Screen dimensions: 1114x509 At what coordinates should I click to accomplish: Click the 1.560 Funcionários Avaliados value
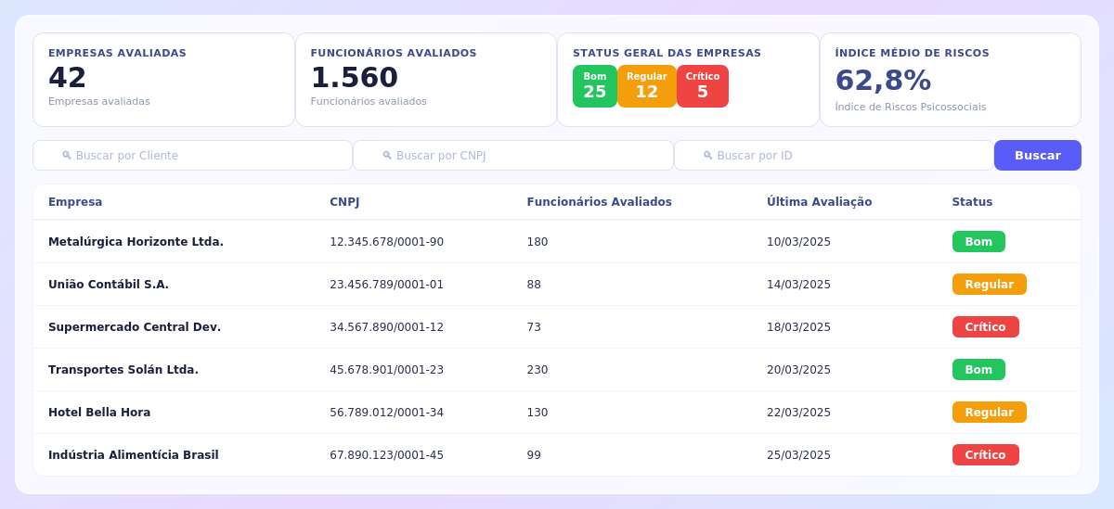(355, 78)
